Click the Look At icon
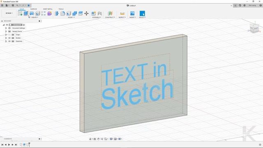This screenshot has height=148, width=263. click(95, 139)
